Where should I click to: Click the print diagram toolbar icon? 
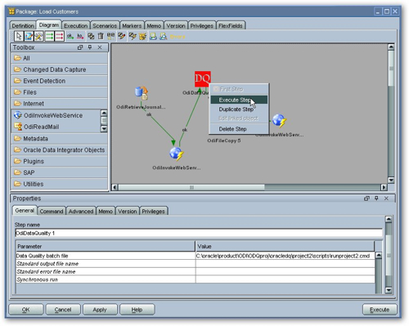click(x=153, y=36)
